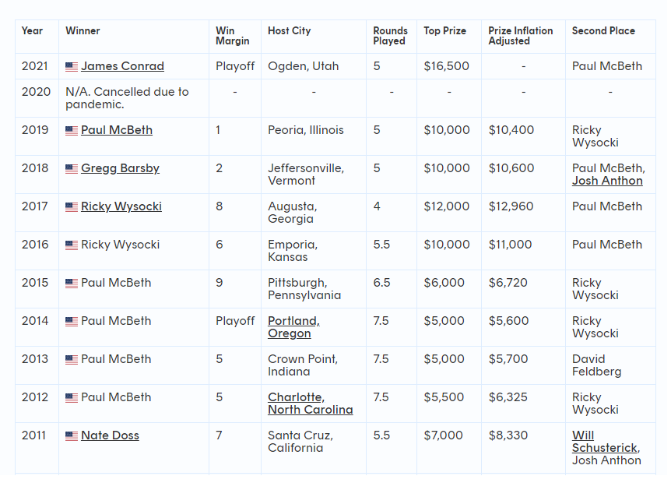The width and height of the screenshot is (671, 490).
Task: Open the James Conrad winner link
Action: point(122,66)
